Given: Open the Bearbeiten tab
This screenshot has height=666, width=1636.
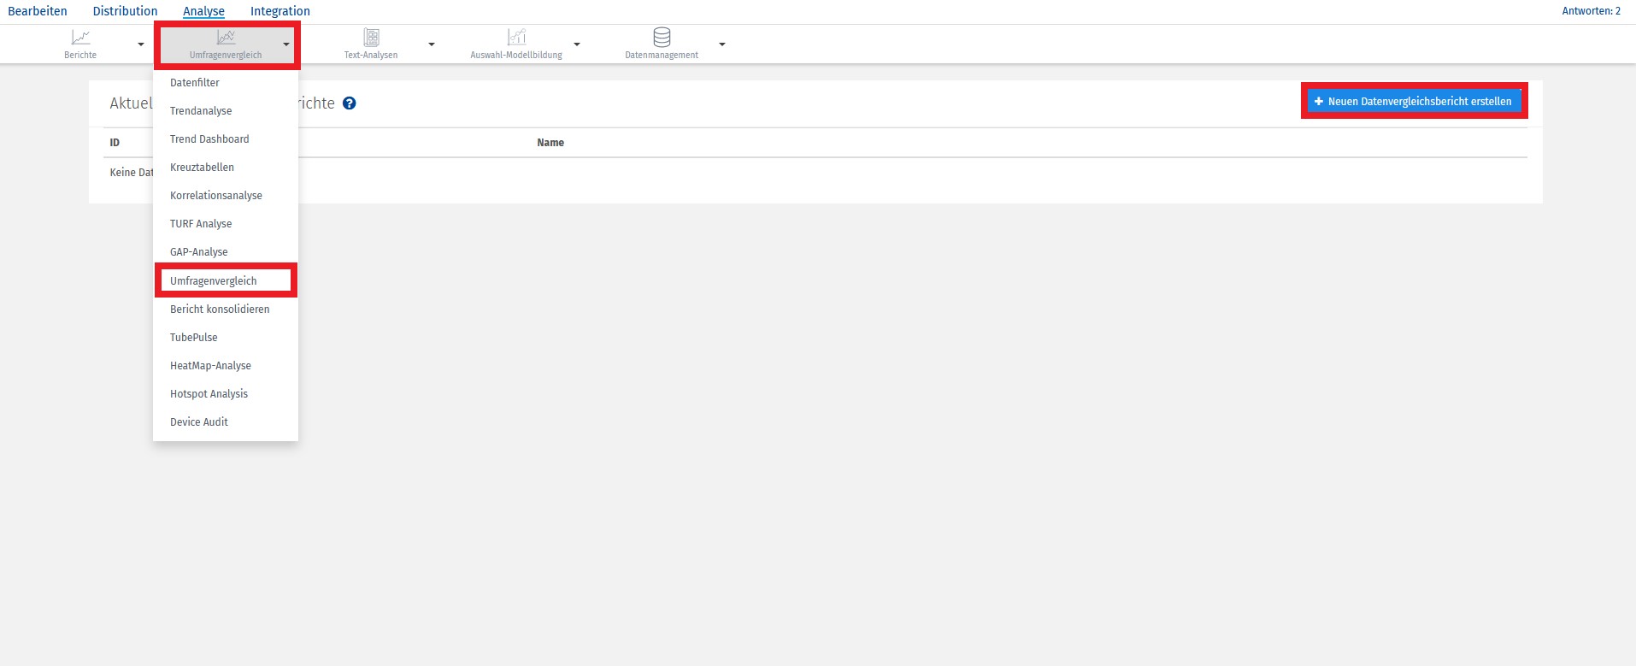Looking at the screenshot, I should coord(38,11).
